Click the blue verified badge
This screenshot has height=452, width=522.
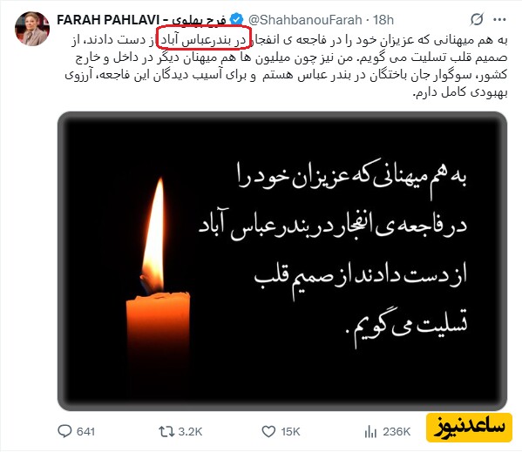(237, 20)
